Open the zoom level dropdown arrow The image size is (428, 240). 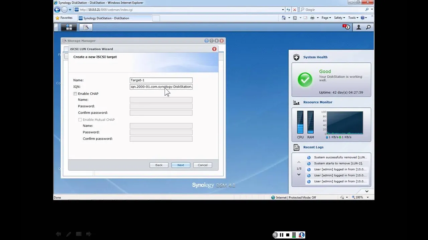pyautogui.click(x=367, y=197)
